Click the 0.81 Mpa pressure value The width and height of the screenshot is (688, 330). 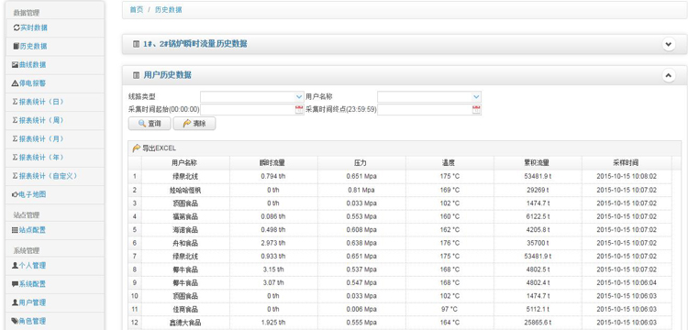click(361, 190)
